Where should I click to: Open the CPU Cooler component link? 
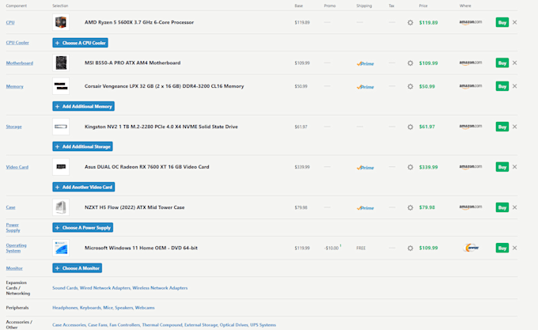point(17,43)
